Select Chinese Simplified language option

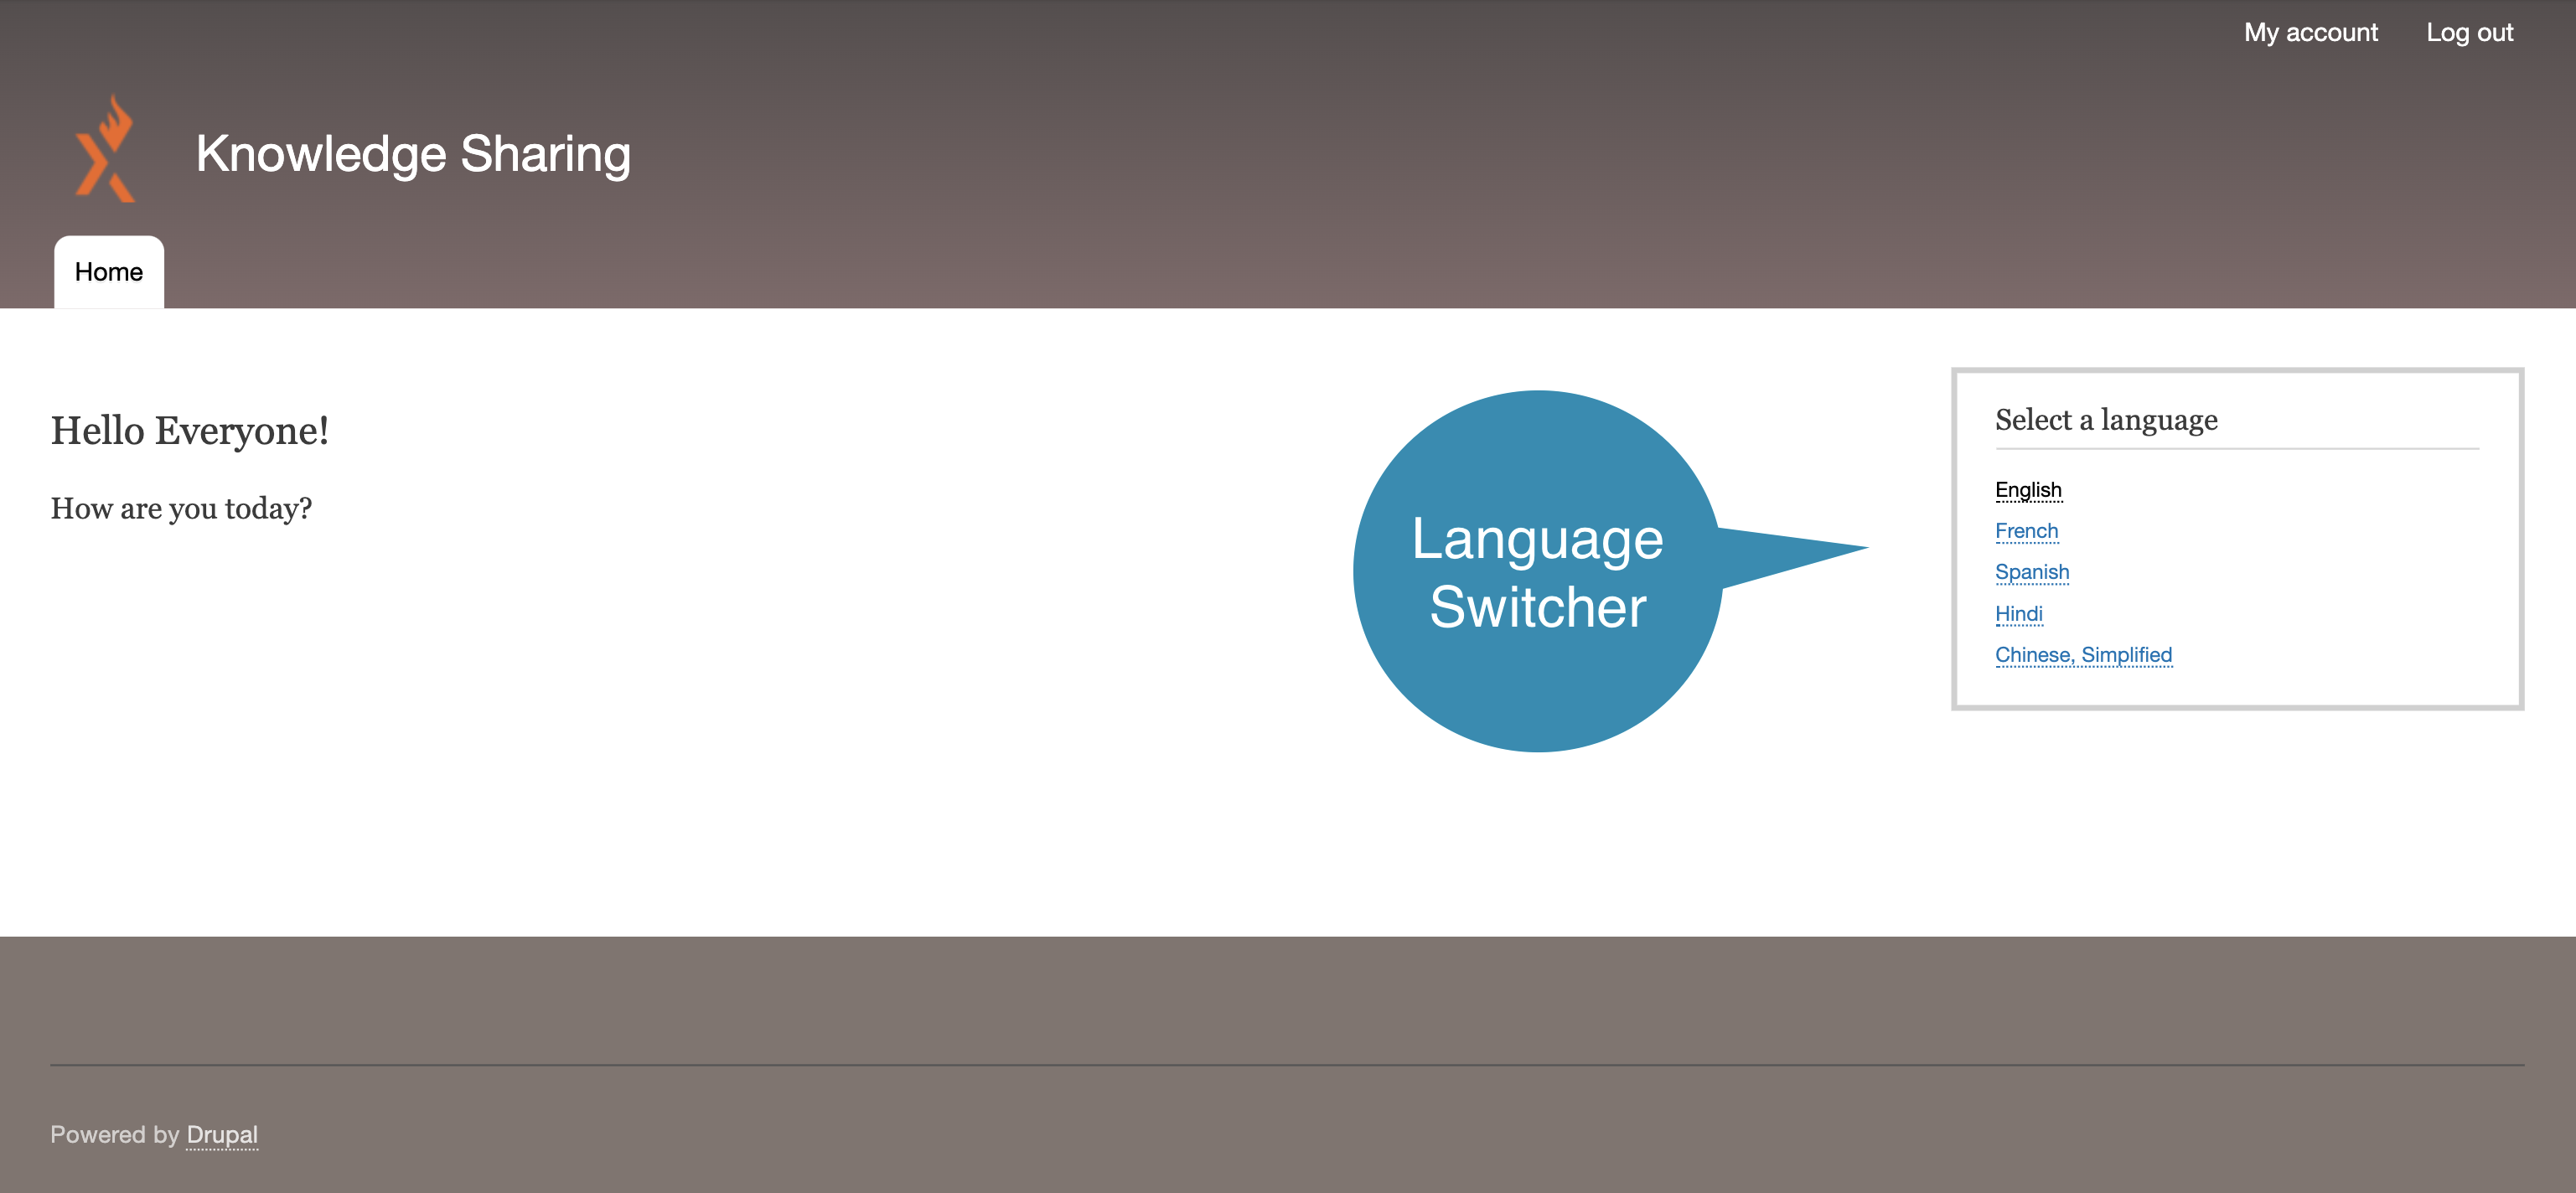tap(2083, 654)
